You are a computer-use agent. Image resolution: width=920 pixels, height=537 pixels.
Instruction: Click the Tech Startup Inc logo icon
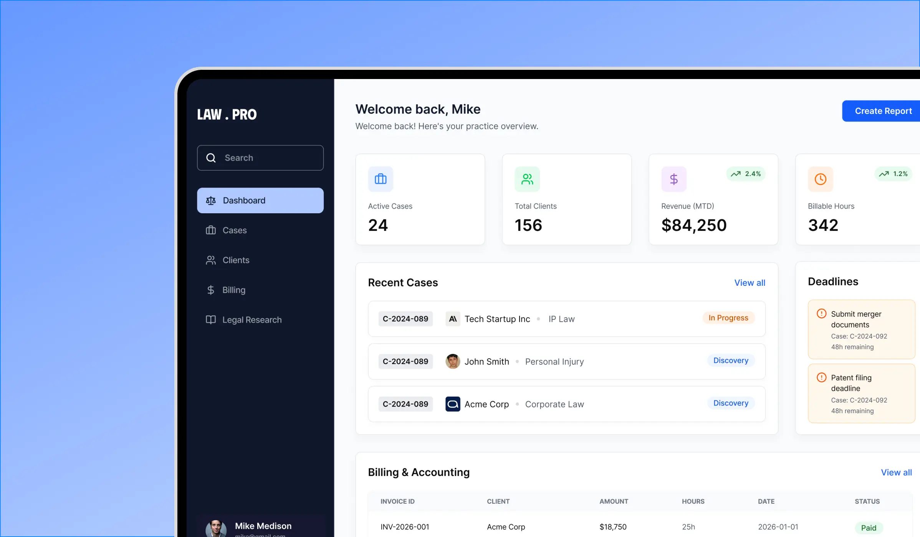[453, 319]
